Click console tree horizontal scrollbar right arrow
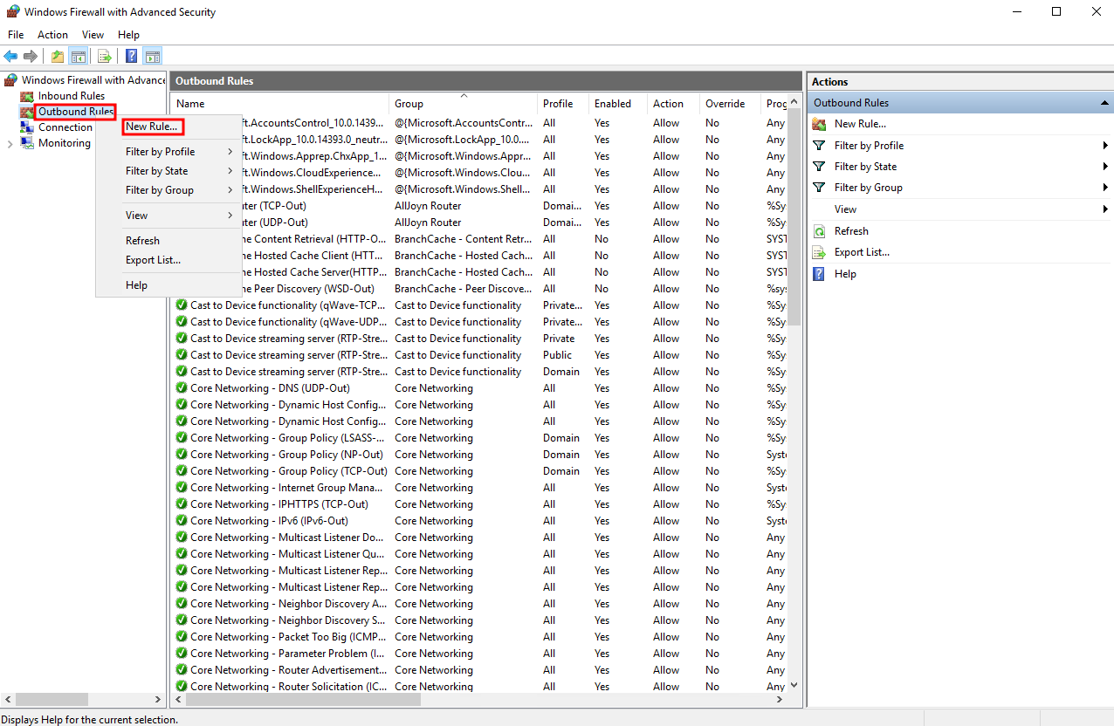The width and height of the screenshot is (1114, 726). 158,699
